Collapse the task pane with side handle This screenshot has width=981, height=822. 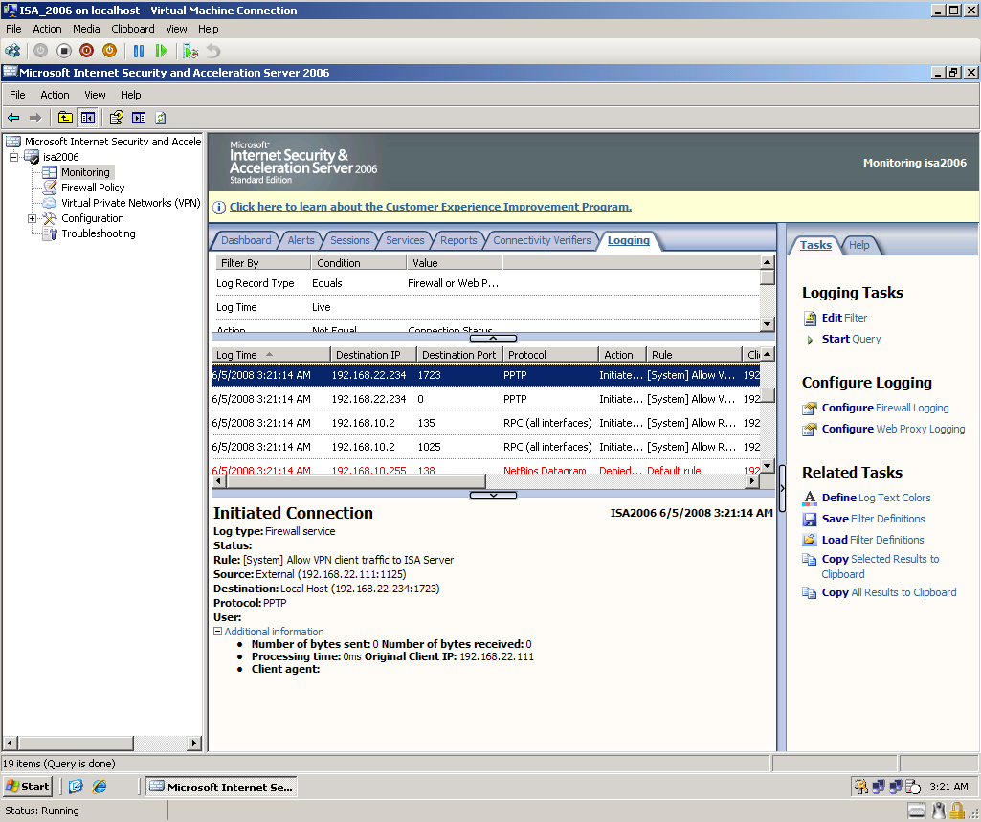[x=781, y=488]
